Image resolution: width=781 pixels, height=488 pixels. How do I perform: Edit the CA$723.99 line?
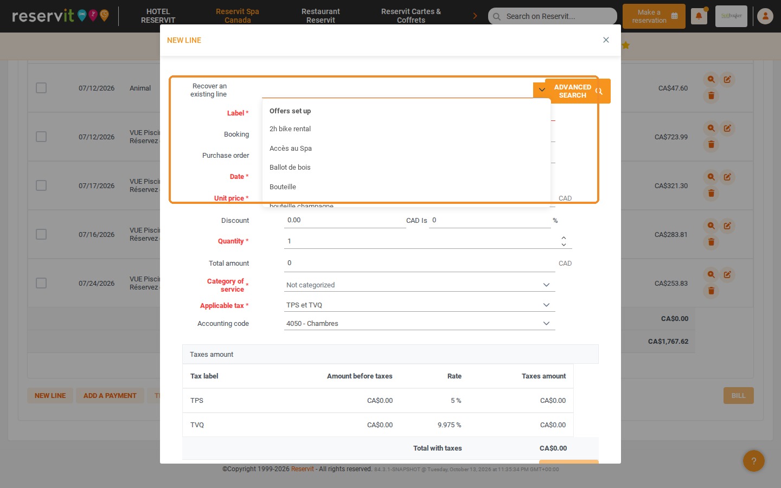(x=727, y=129)
